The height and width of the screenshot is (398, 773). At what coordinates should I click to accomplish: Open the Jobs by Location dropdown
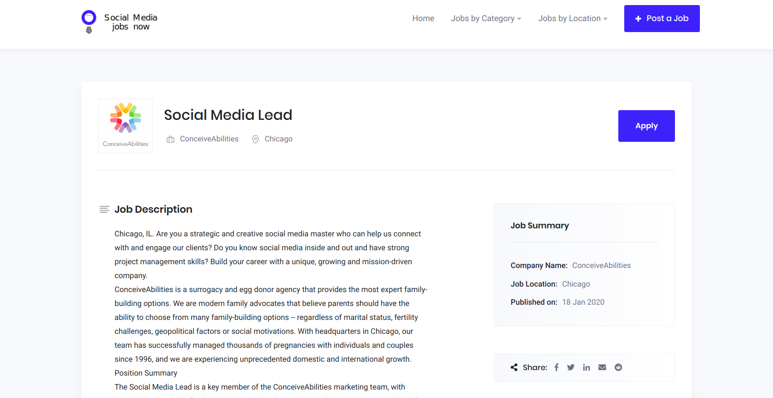(569, 18)
